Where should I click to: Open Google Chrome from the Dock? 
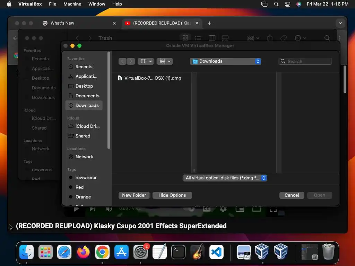tap(102, 252)
